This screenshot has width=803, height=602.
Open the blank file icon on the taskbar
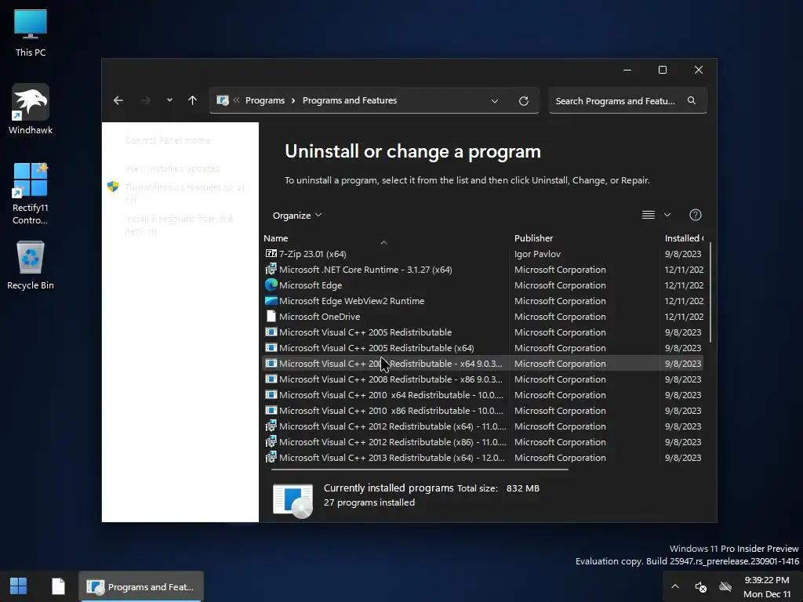pos(58,586)
